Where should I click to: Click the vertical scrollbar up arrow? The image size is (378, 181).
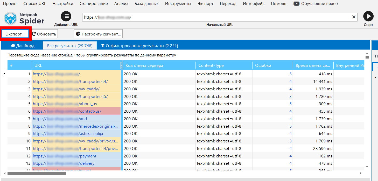tap(367, 53)
